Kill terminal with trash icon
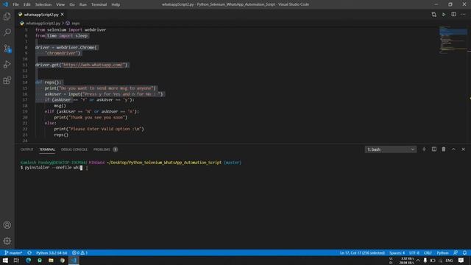Screen dimensions: 471x265 [x=444, y=149]
